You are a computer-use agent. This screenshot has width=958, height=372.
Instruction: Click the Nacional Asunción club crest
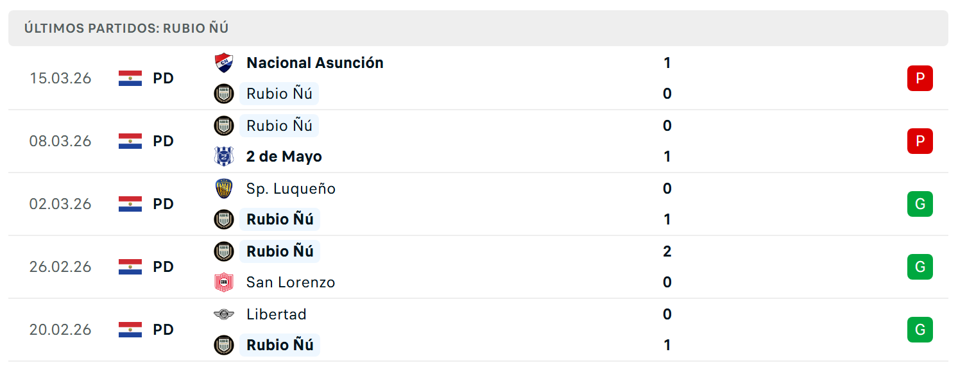(x=224, y=63)
